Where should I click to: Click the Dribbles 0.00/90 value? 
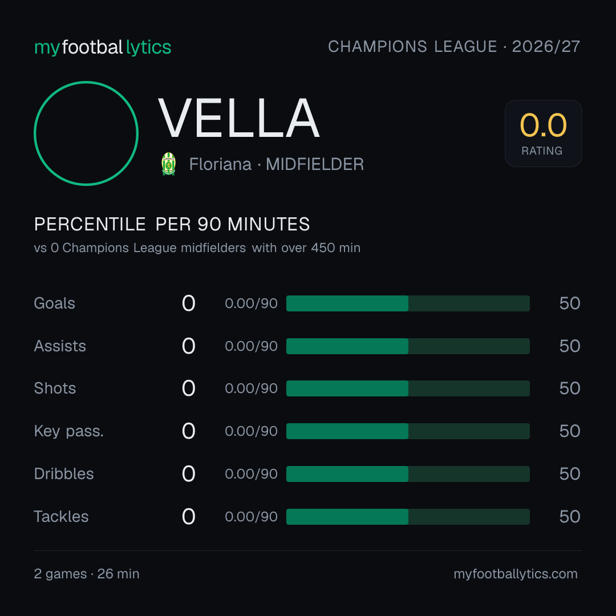coord(251,474)
